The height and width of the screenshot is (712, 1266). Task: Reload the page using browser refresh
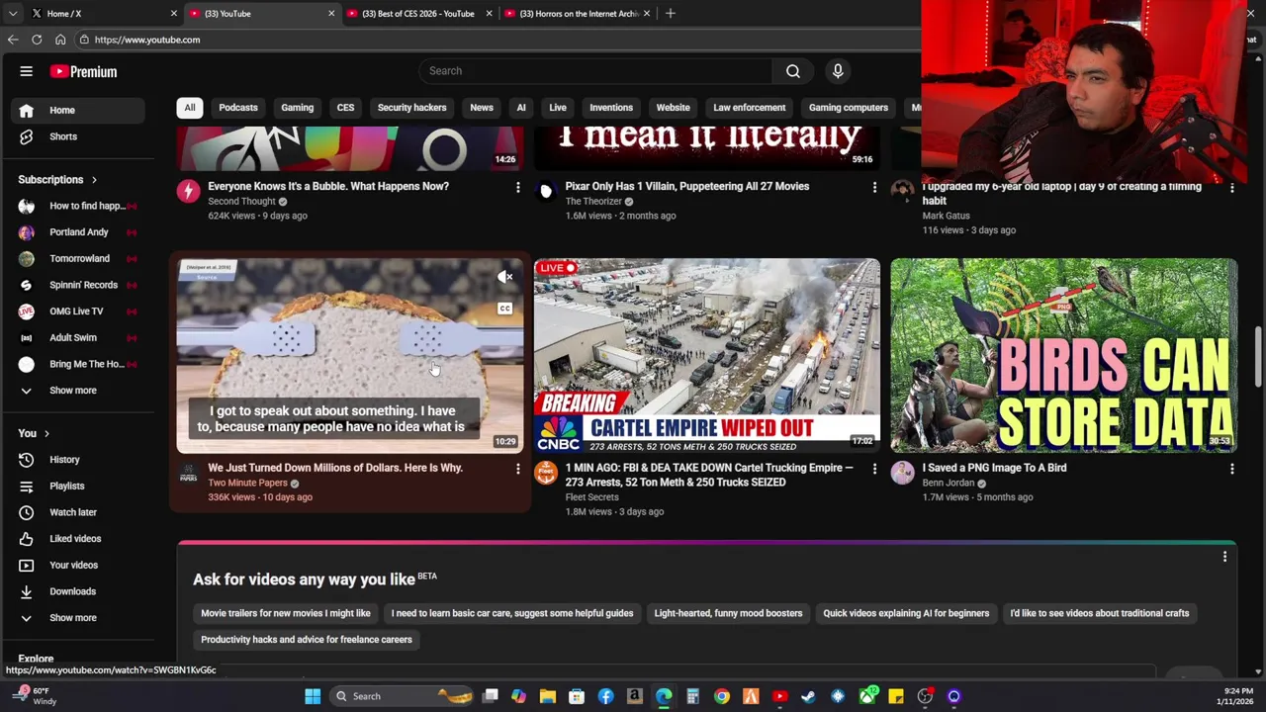click(37, 40)
